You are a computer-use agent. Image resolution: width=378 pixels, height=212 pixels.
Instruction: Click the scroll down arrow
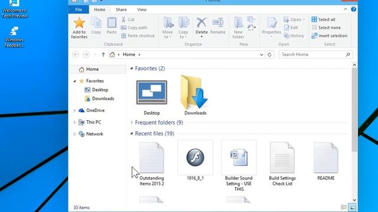click(x=354, y=200)
